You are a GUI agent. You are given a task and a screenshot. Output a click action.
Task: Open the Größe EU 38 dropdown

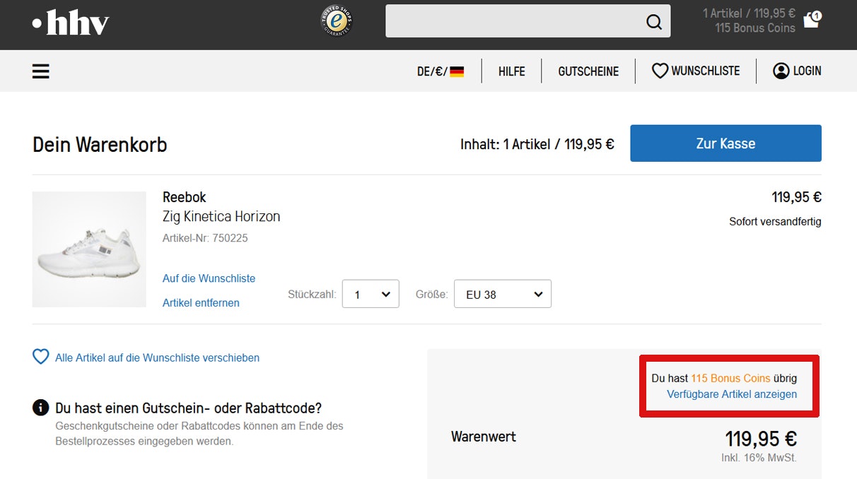[503, 294]
